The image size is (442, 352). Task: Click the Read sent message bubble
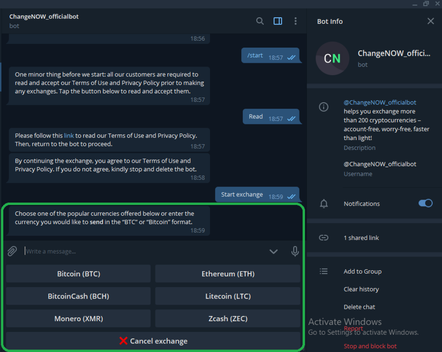click(x=271, y=117)
